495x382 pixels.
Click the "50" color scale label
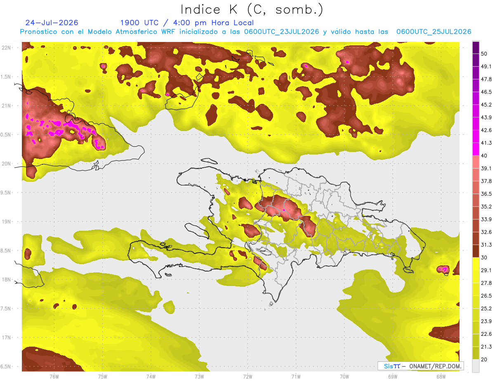coord(484,54)
